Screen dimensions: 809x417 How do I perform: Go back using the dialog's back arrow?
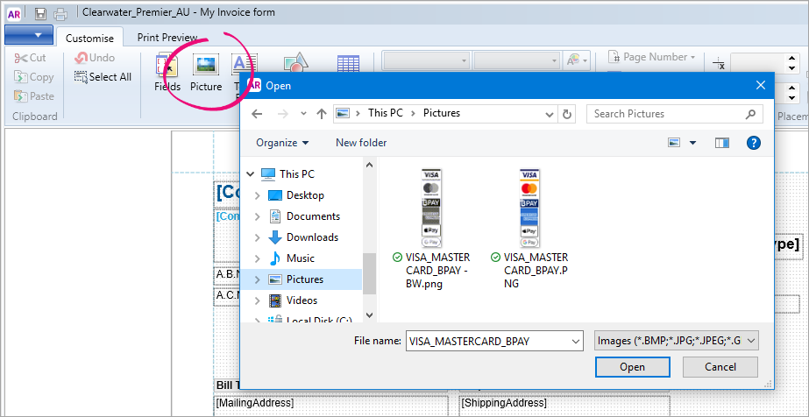coord(257,114)
